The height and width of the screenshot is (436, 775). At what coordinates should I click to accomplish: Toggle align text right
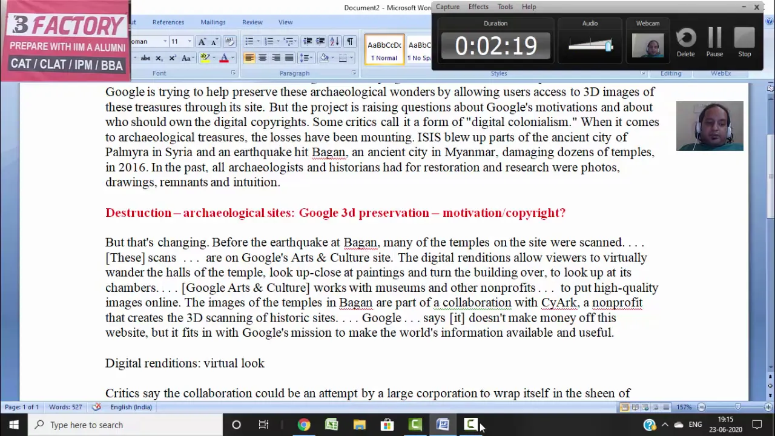click(275, 58)
